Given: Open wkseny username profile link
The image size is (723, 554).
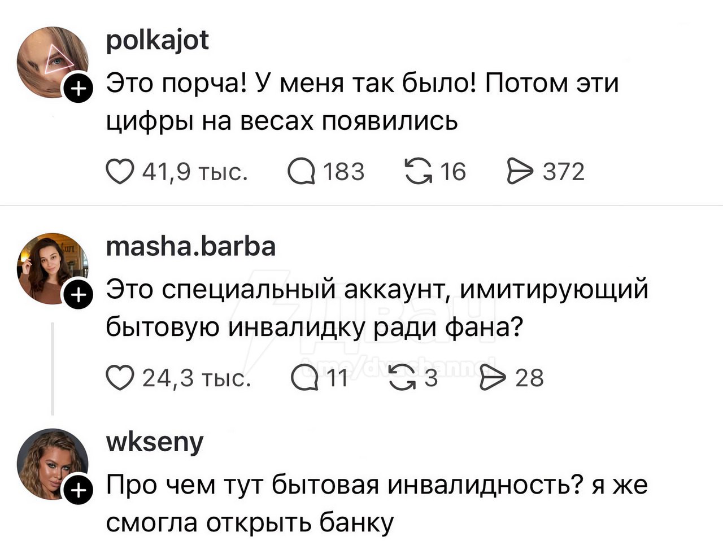Looking at the screenshot, I should 155,442.
